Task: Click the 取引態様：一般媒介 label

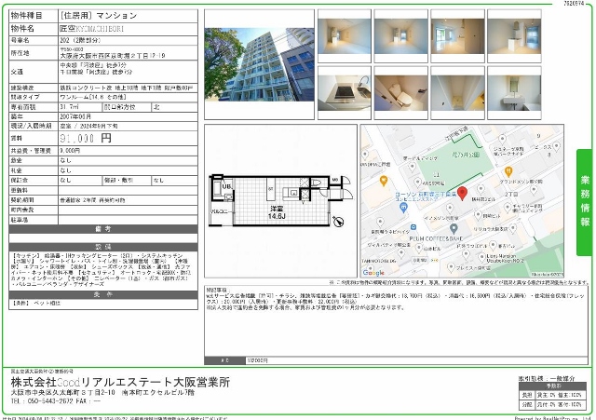Action: pyautogui.click(x=547, y=379)
